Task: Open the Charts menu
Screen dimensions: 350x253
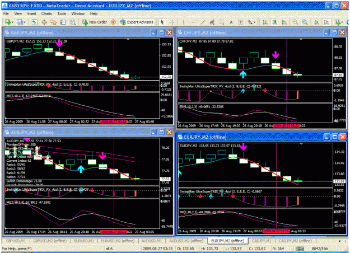Action: click(x=46, y=13)
